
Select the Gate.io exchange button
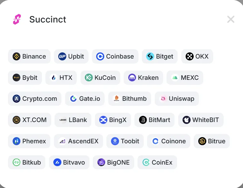point(85,99)
